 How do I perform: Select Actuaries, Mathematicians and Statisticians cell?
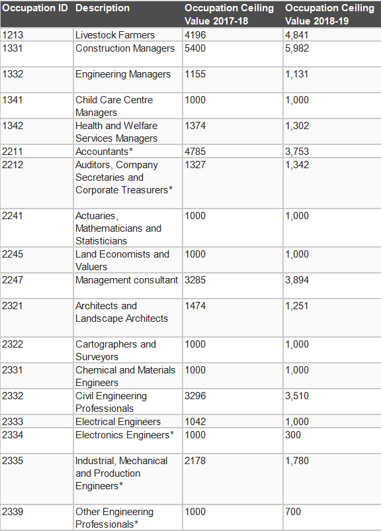point(128,228)
